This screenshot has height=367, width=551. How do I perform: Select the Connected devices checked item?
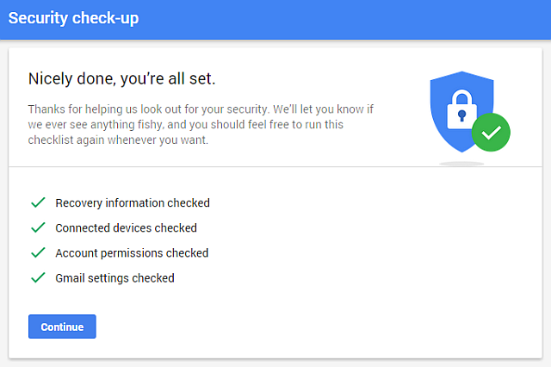pos(126,228)
